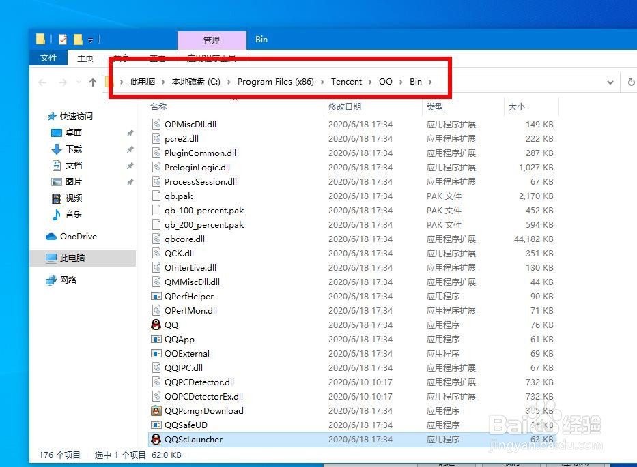637x467 pixels.
Task: Select file QQIPC.dll
Action: click(183, 367)
